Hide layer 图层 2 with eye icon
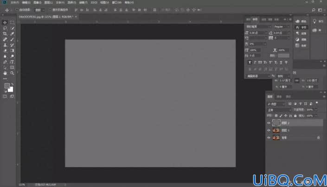This screenshot has width=327, height=187. (x=269, y=123)
